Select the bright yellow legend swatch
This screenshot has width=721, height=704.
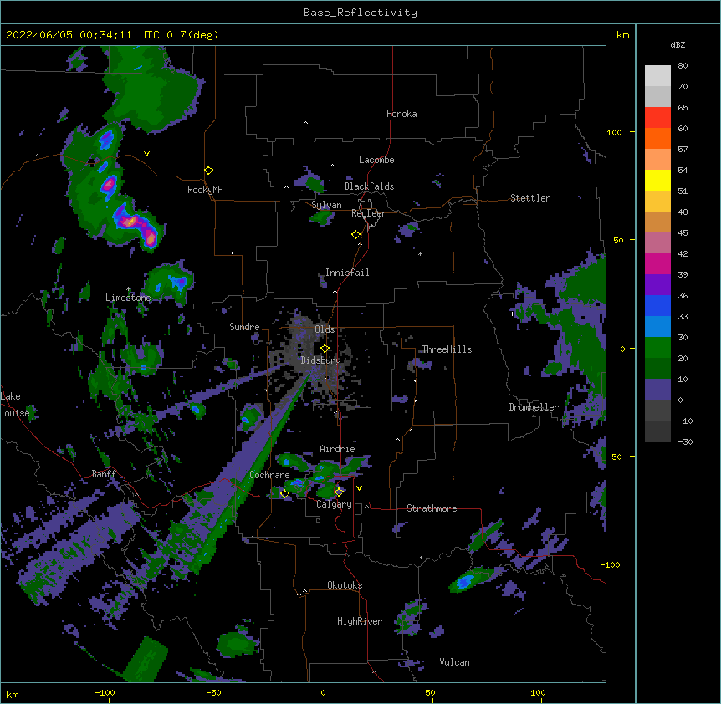tap(657, 180)
